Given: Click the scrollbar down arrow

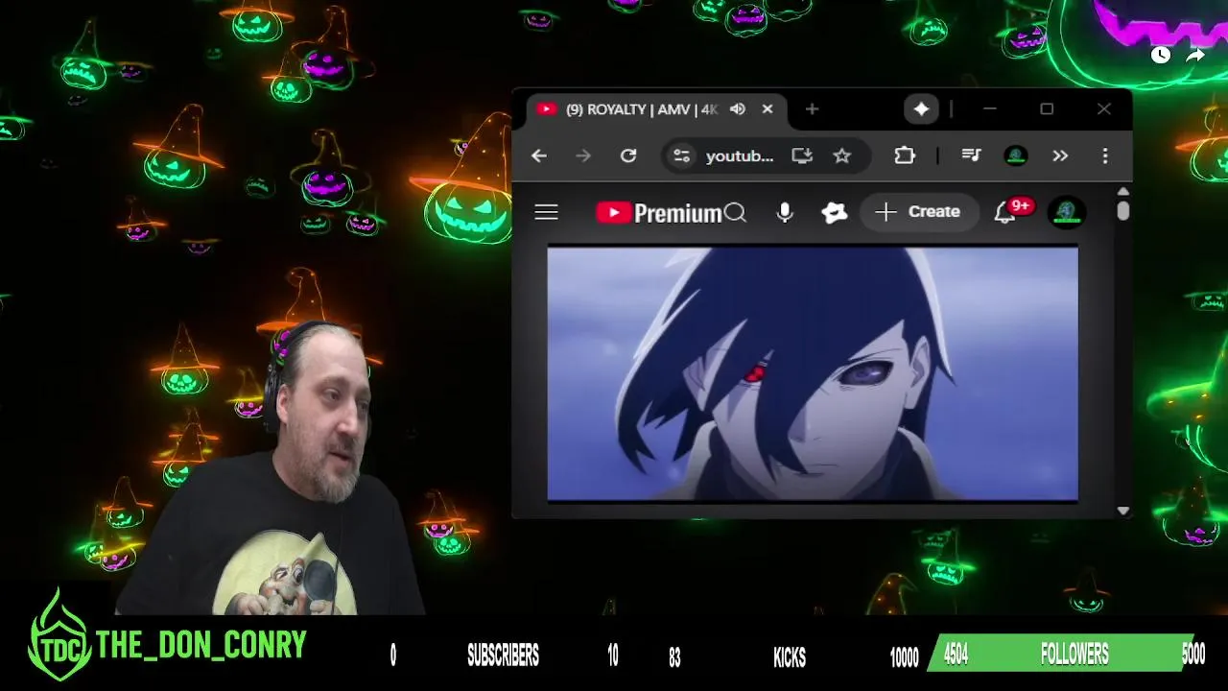Looking at the screenshot, I should [x=1123, y=511].
